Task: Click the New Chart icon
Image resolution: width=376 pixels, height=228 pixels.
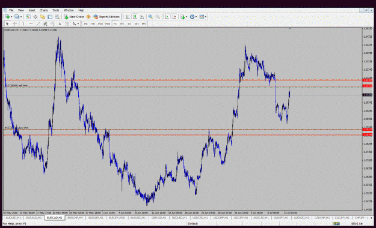Action: coord(7,17)
